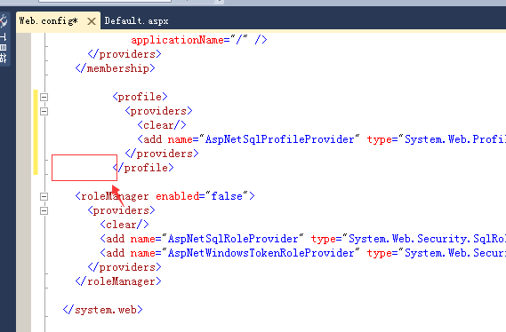This screenshot has height=332, width=506.
Task: Click </providers> above </membership>
Action: (124, 54)
